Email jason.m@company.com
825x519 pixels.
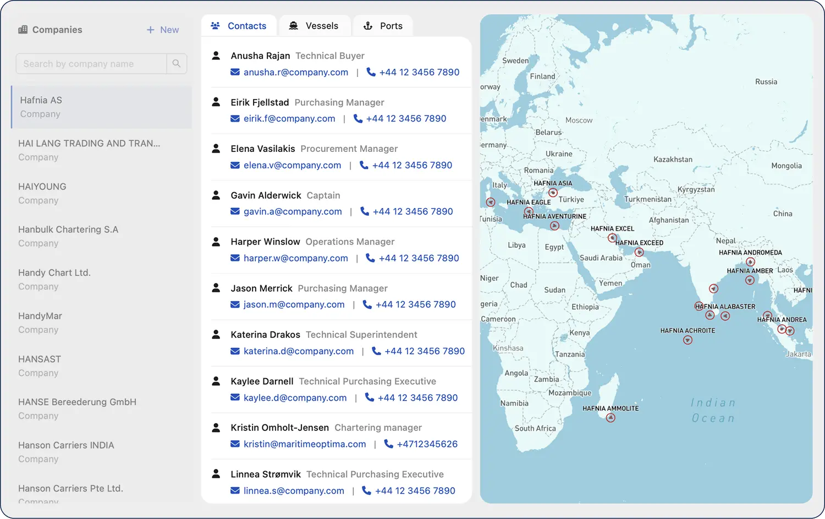pyautogui.click(x=294, y=304)
